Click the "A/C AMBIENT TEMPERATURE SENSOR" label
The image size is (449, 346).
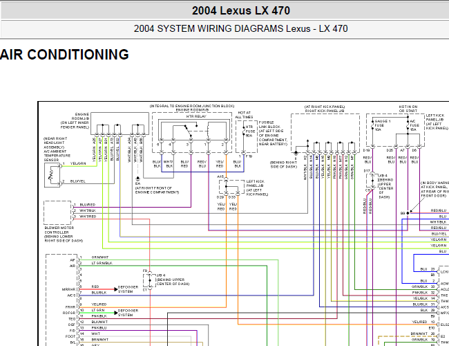tap(57, 156)
